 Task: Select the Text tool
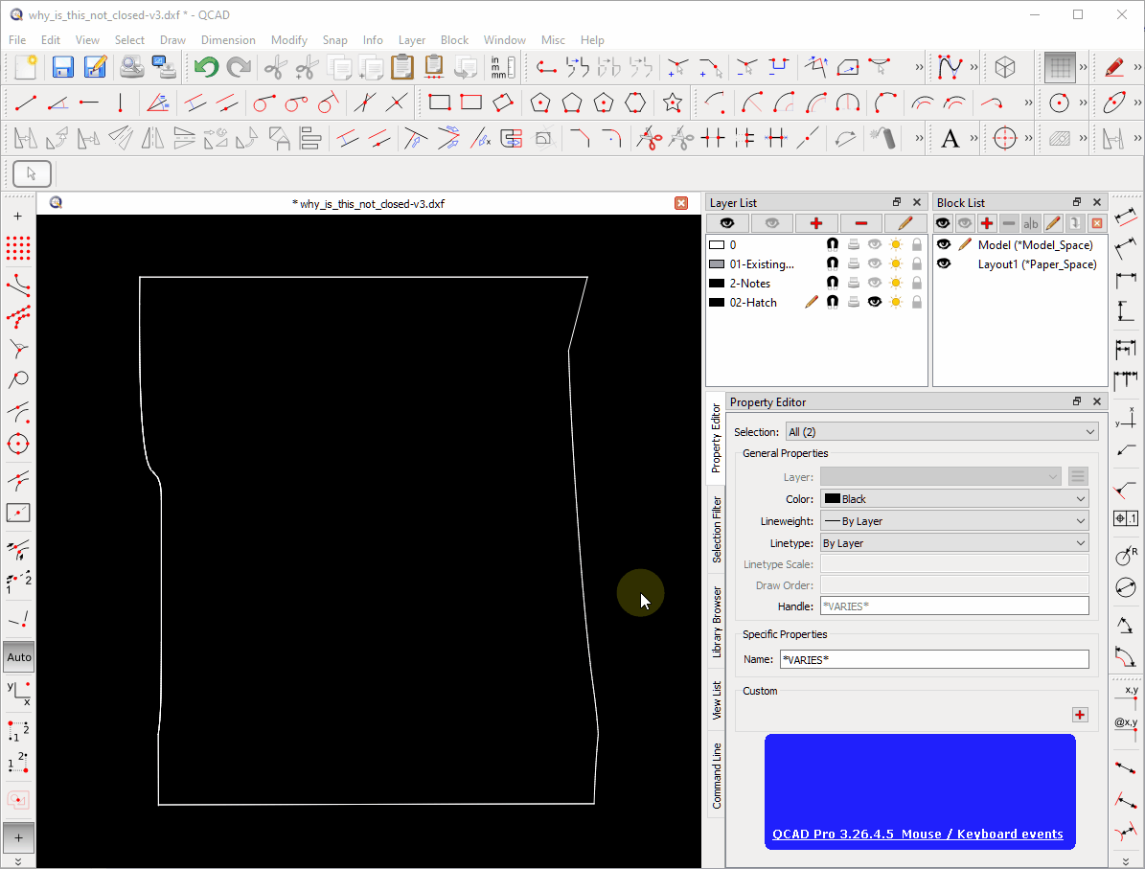tap(951, 138)
